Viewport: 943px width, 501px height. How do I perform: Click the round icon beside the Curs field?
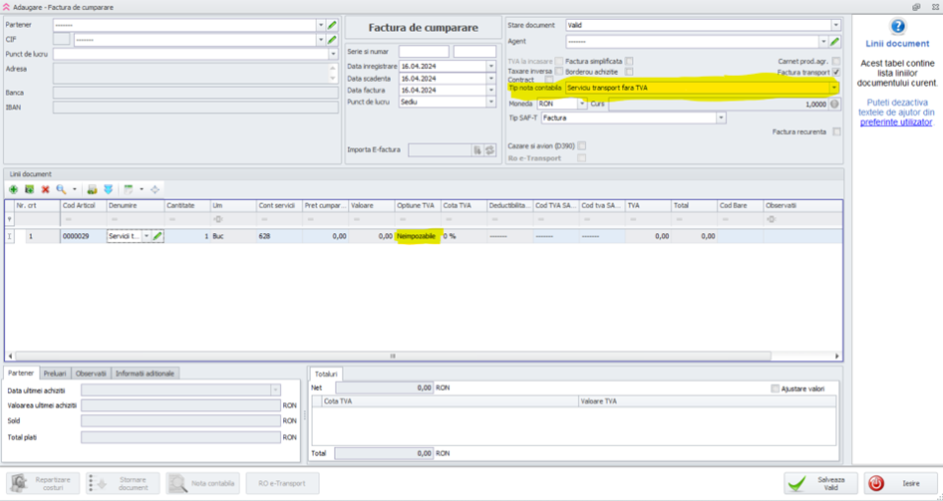[834, 104]
